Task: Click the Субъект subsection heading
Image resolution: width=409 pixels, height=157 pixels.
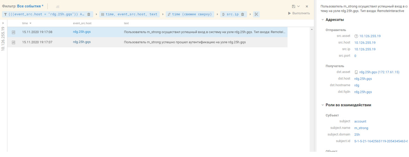Action: tap(332, 115)
